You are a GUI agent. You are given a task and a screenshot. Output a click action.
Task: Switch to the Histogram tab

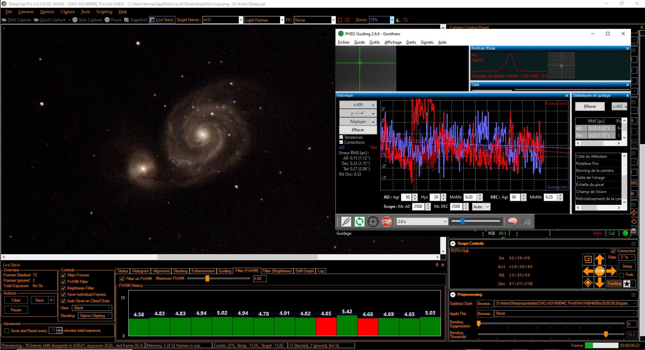point(140,271)
